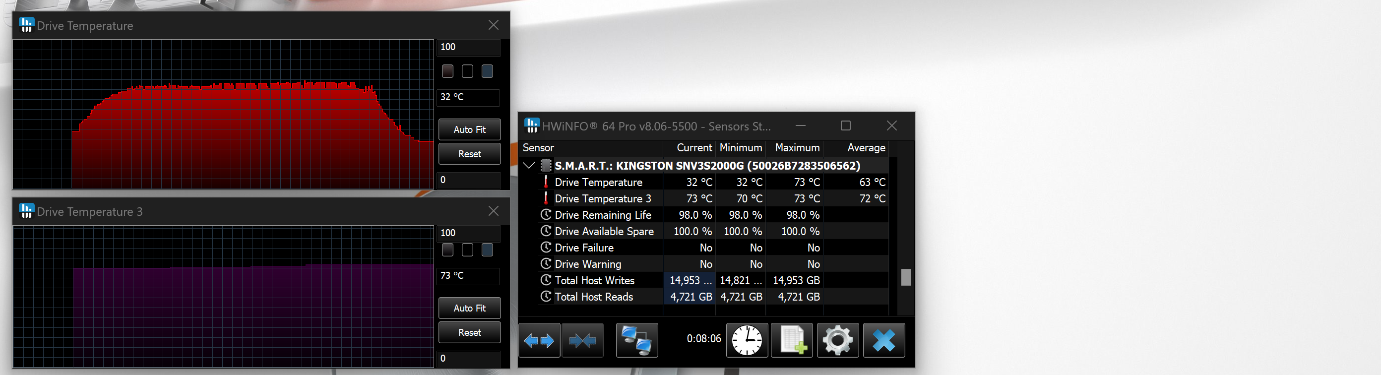This screenshot has width=1381, height=375.
Task: Click the 0:08:06 elapsed time display
Action: [x=704, y=339]
